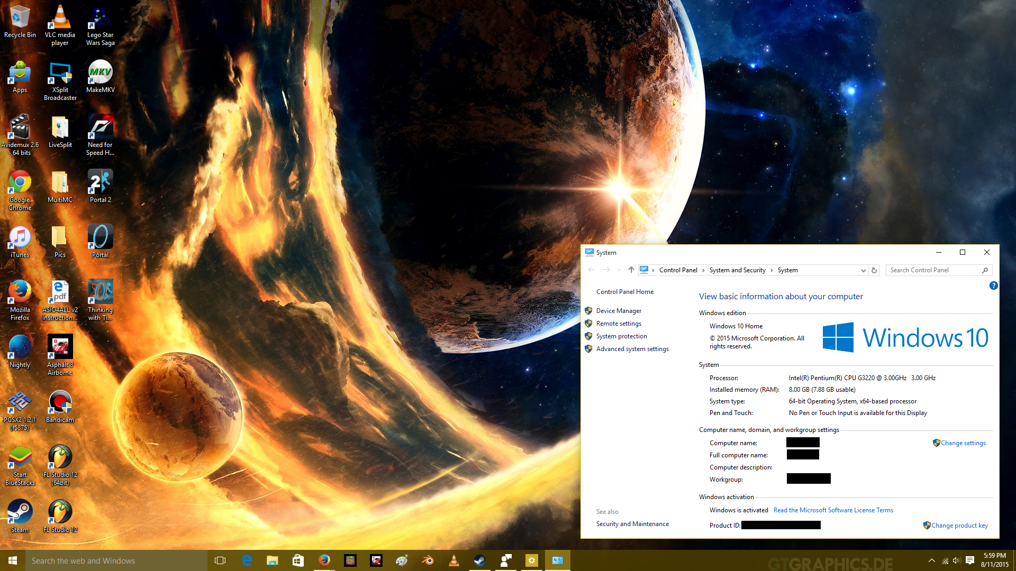
Task: Select the FL Studio 12 desktop icon
Action: tap(60, 517)
